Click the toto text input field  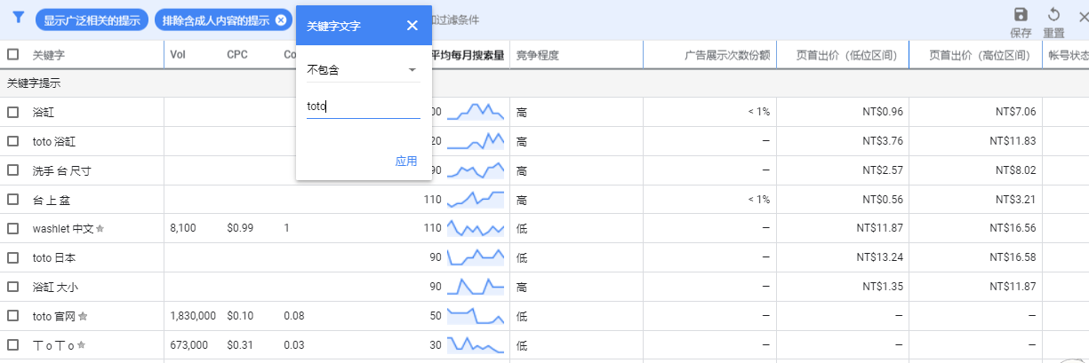pos(363,107)
